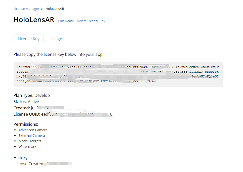The height and width of the screenshot is (172, 243).
Task: Click the Model Targets permission item
Action: tap(30, 141)
